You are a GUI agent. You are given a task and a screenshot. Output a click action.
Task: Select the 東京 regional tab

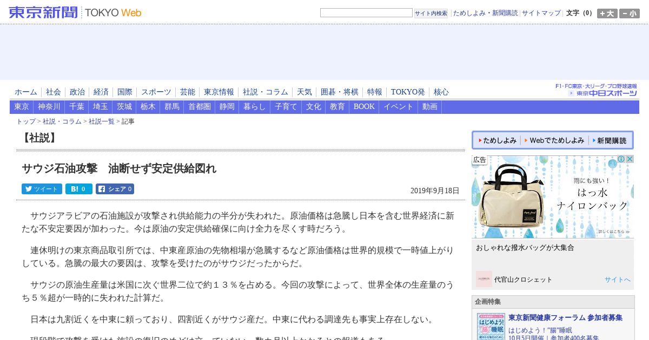(x=22, y=107)
